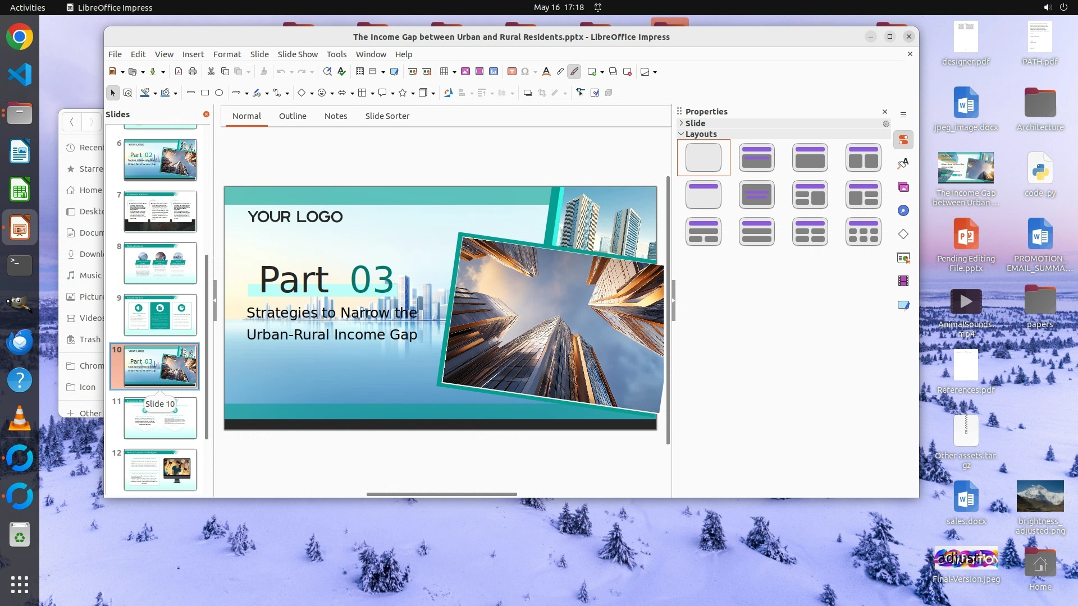
Task: Open the Navigator sidebar icon
Action: pos(903,210)
